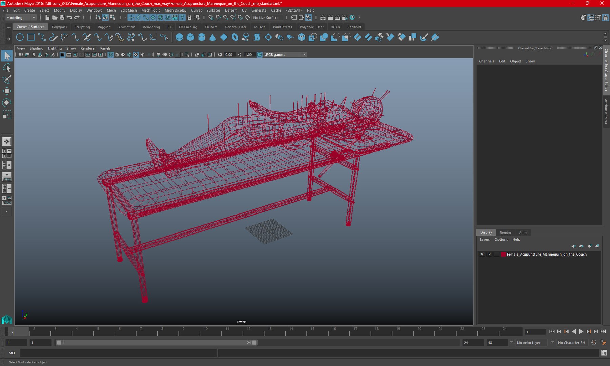Image resolution: width=610 pixels, height=366 pixels.
Task: Select the NURBS Circle shelf icon
Action: [x=20, y=37]
